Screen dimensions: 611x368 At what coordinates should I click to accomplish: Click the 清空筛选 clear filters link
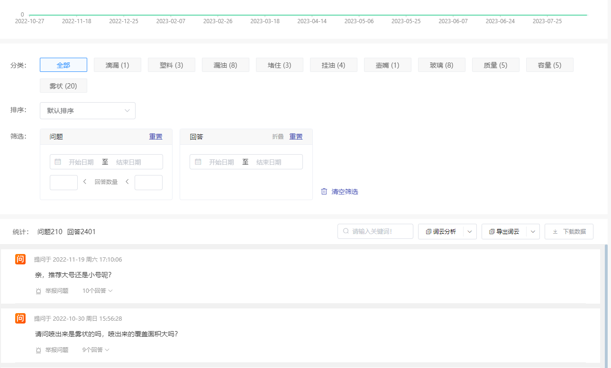[344, 191]
